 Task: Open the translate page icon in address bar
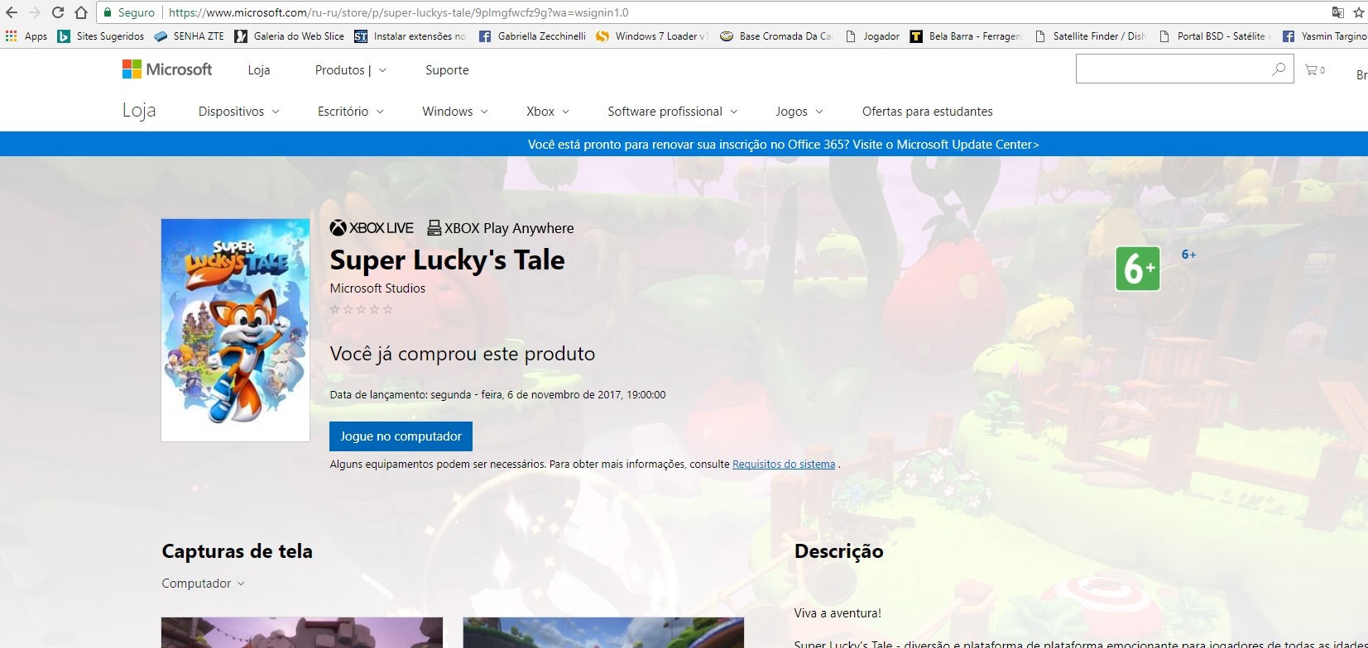[1337, 12]
